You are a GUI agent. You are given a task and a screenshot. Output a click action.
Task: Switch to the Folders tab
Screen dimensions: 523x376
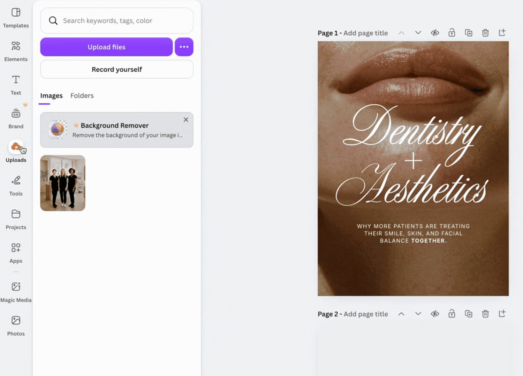[82, 96]
